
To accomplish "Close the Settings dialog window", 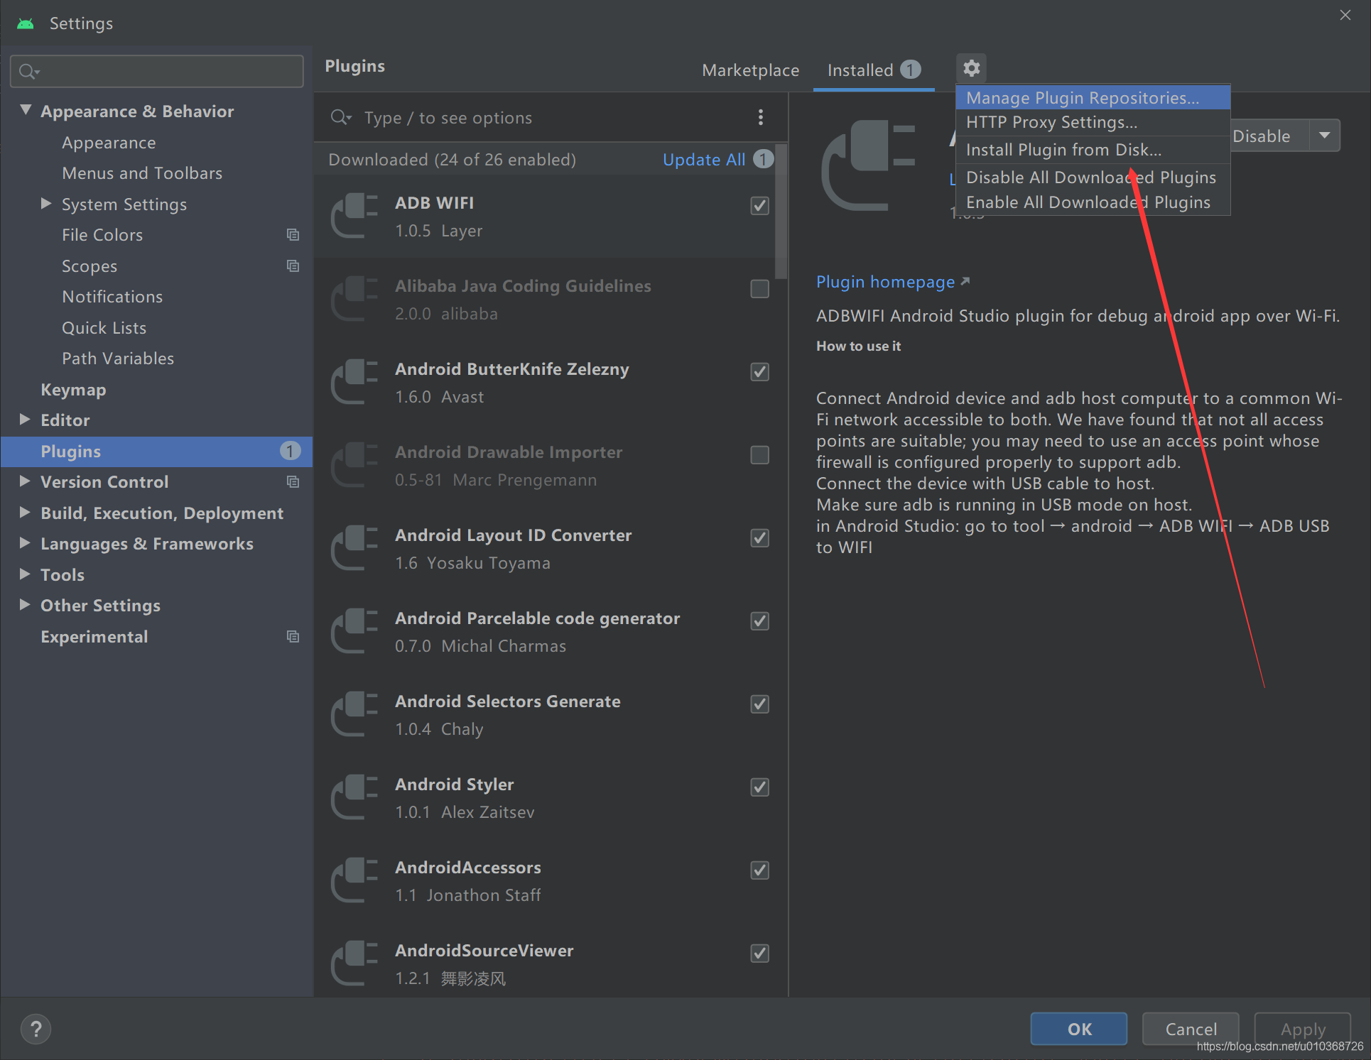I will point(1345,15).
